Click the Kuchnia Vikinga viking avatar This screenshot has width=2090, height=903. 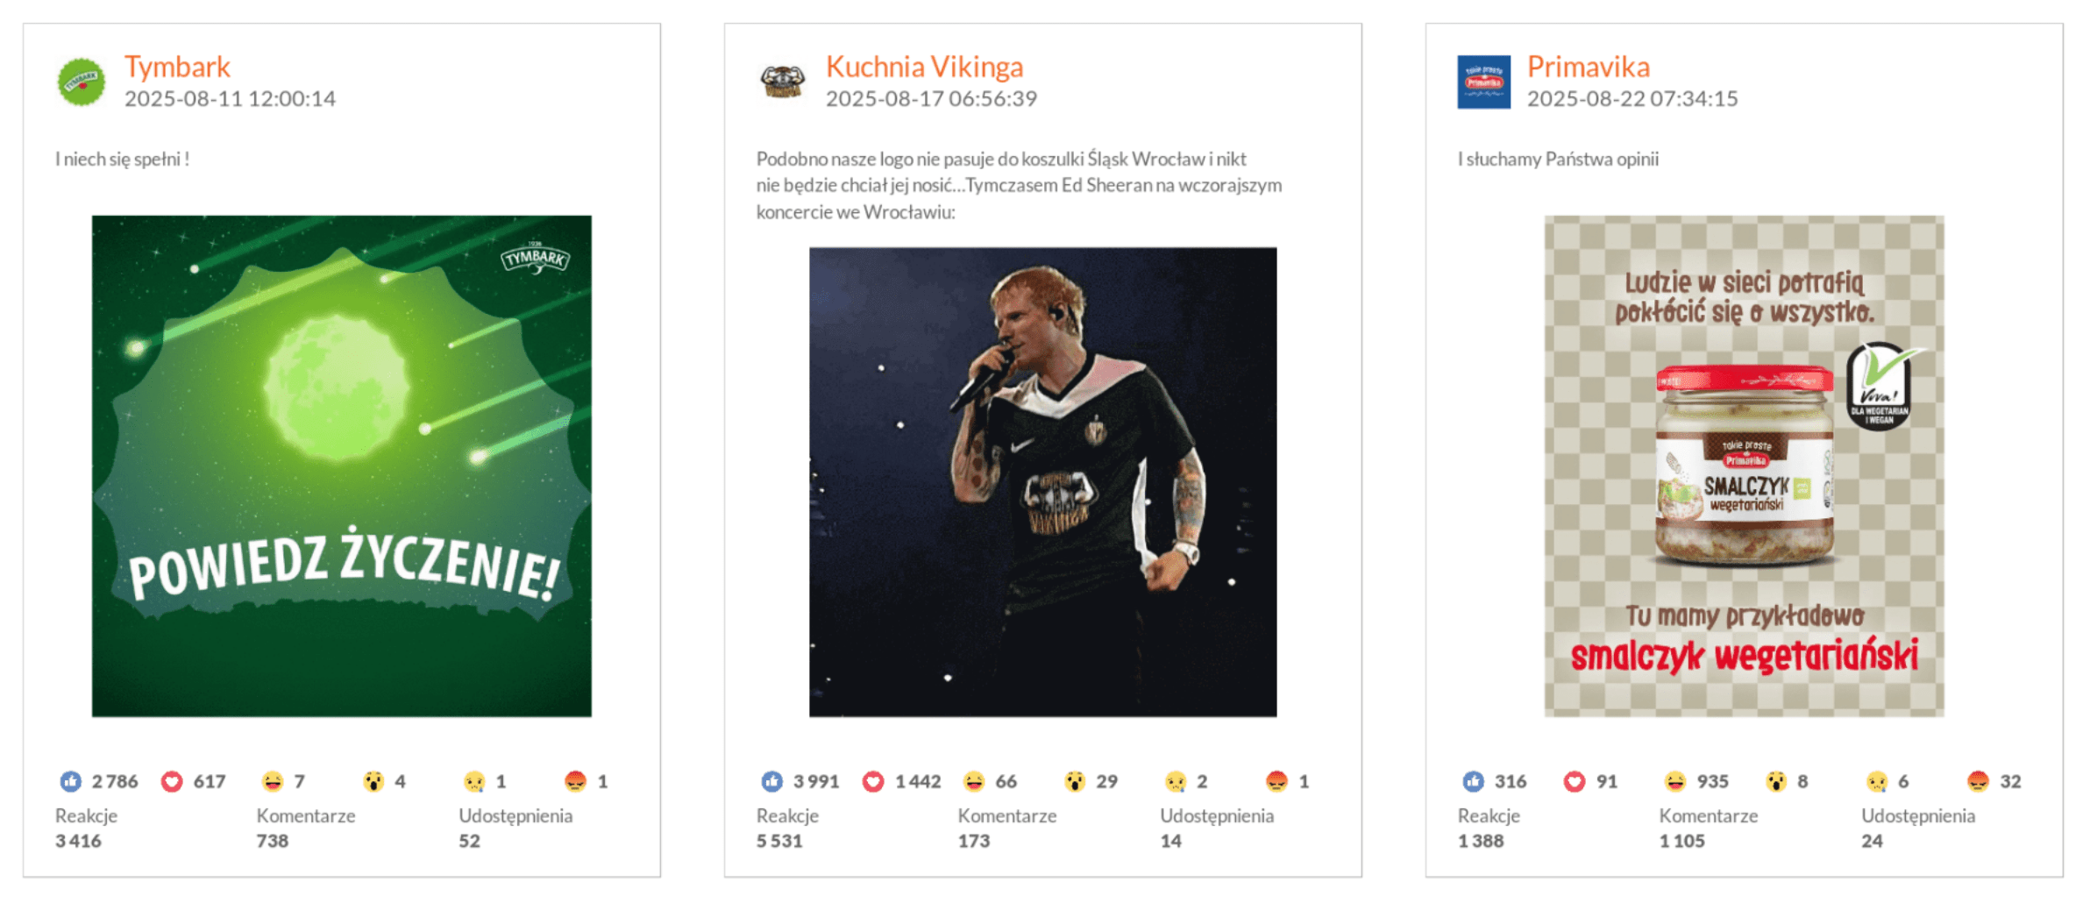pyautogui.click(x=781, y=81)
